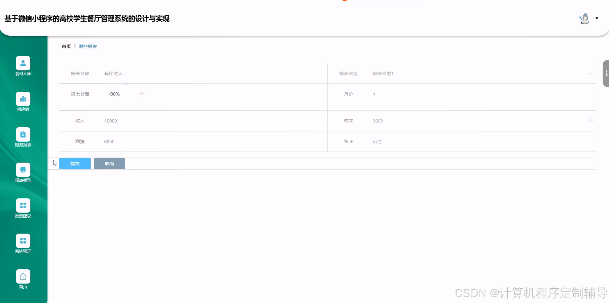Open 财务报表 from the sidebar
Viewport: 609px width, 303px height.
[23, 137]
